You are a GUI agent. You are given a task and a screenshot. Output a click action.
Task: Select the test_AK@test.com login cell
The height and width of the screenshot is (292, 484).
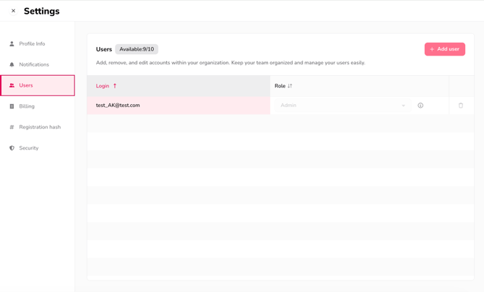point(178,106)
